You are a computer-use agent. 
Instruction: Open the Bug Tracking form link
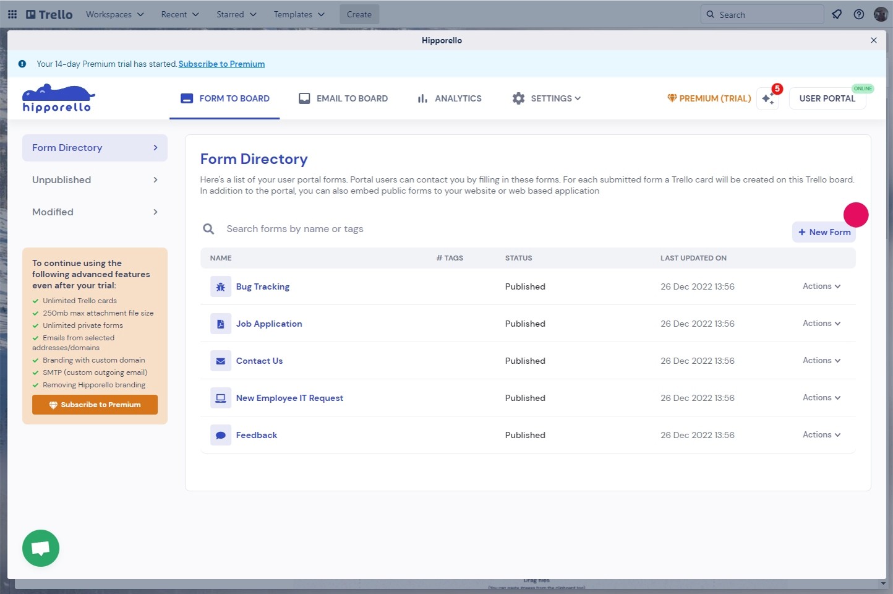click(x=263, y=286)
